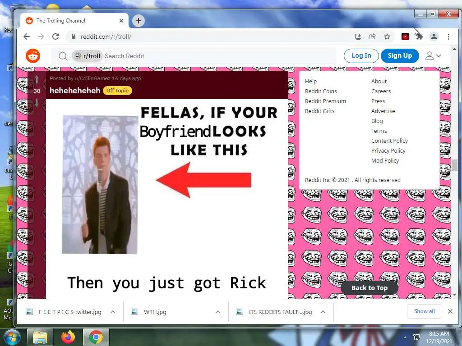462x346 pixels.
Task: Select The Trolling Channel tab
Action: tap(74, 21)
